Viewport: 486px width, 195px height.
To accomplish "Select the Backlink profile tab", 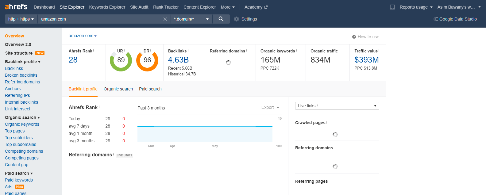I will coord(83,89).
